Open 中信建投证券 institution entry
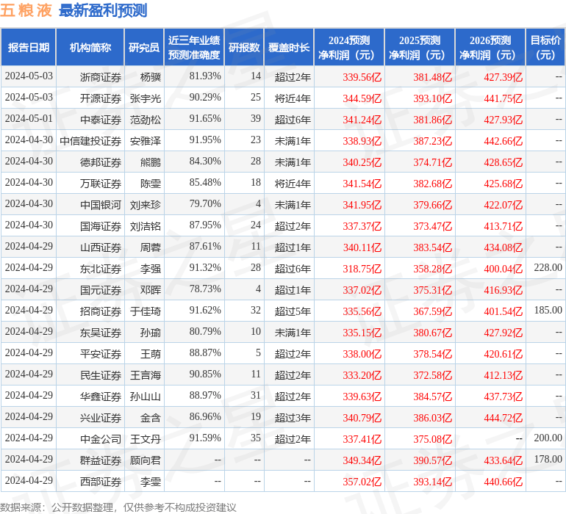The width and height of the screenshot is (566, 514). coord(90,140)
